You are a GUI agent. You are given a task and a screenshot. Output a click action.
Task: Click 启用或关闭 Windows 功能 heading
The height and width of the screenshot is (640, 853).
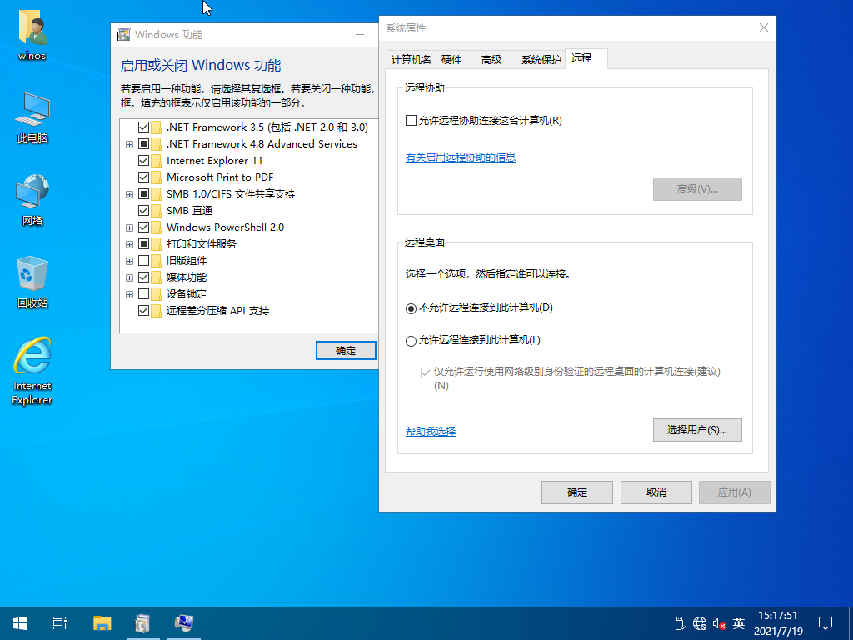[x=201, y=65]
